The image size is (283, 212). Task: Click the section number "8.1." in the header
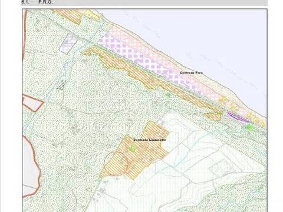click(x=25, y=2)
